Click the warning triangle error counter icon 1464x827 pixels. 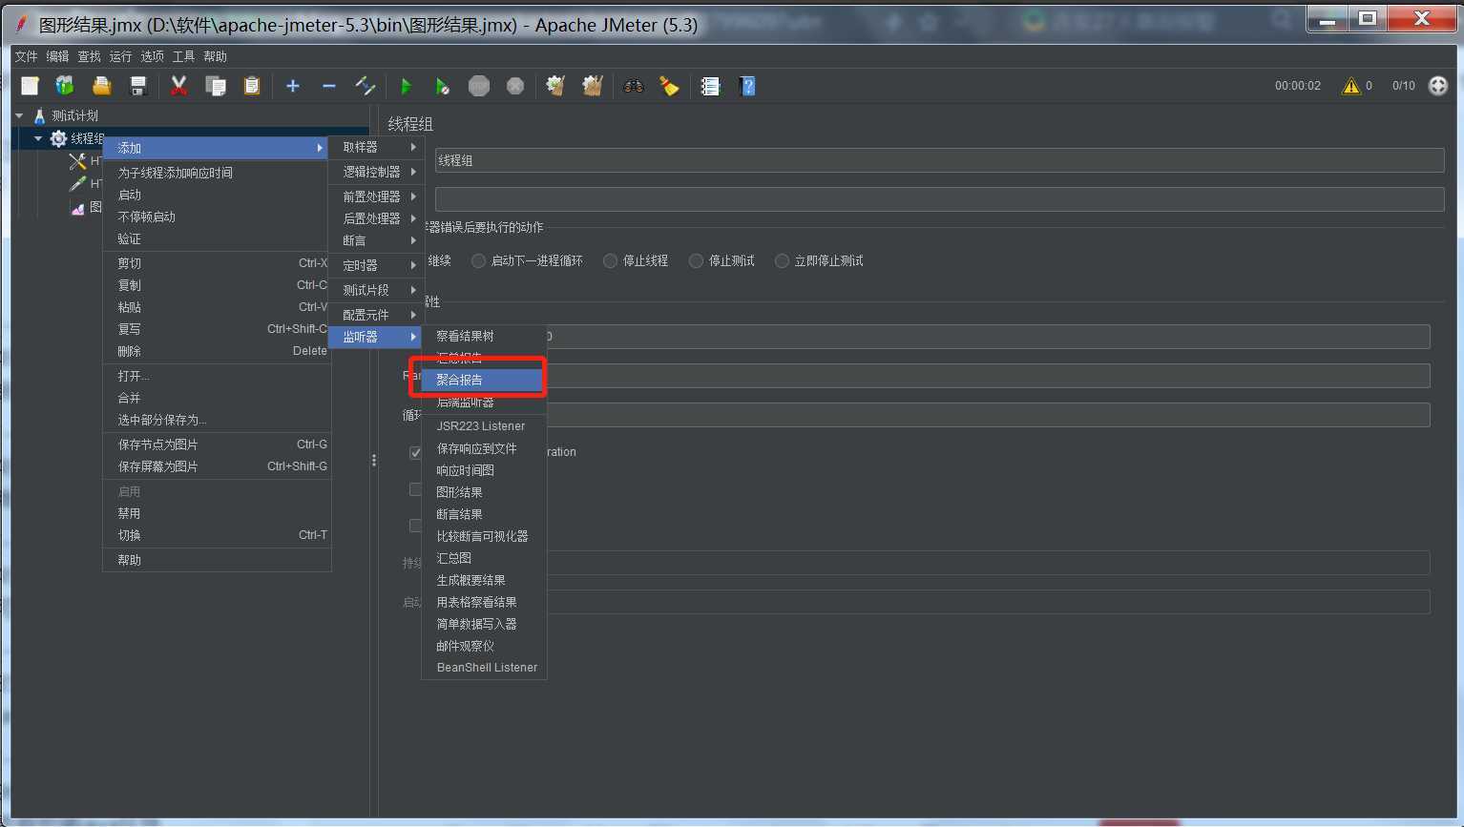pos(1350,86)
